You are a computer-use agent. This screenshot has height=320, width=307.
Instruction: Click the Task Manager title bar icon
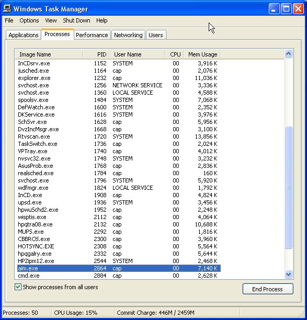[x=7, y=9]
